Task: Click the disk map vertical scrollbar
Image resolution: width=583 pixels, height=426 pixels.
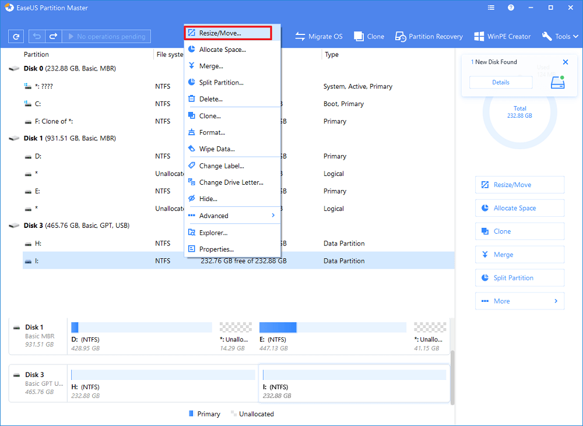Action: (x=452, y=377)
